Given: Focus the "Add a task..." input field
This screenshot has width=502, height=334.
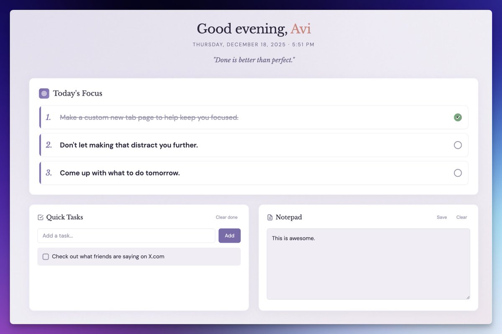Looking at the screenshot, I should pos(126,236).
